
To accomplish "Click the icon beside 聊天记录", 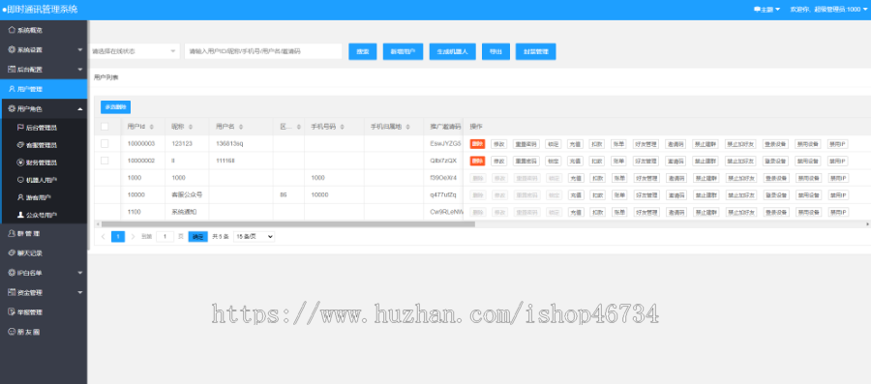I will (12, 253).
